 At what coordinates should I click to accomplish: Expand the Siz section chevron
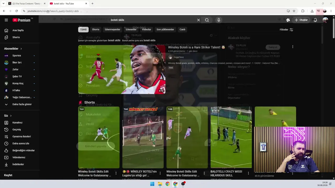pyautogui.click(x=11, y=116)
